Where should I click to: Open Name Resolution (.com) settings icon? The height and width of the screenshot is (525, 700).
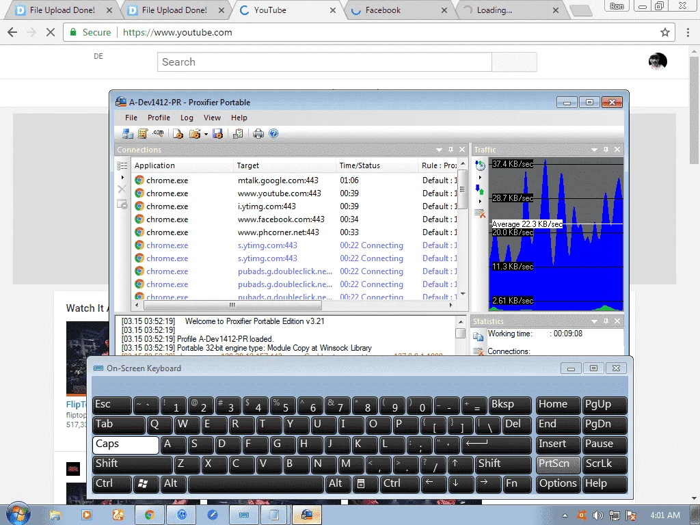[158, 133]
